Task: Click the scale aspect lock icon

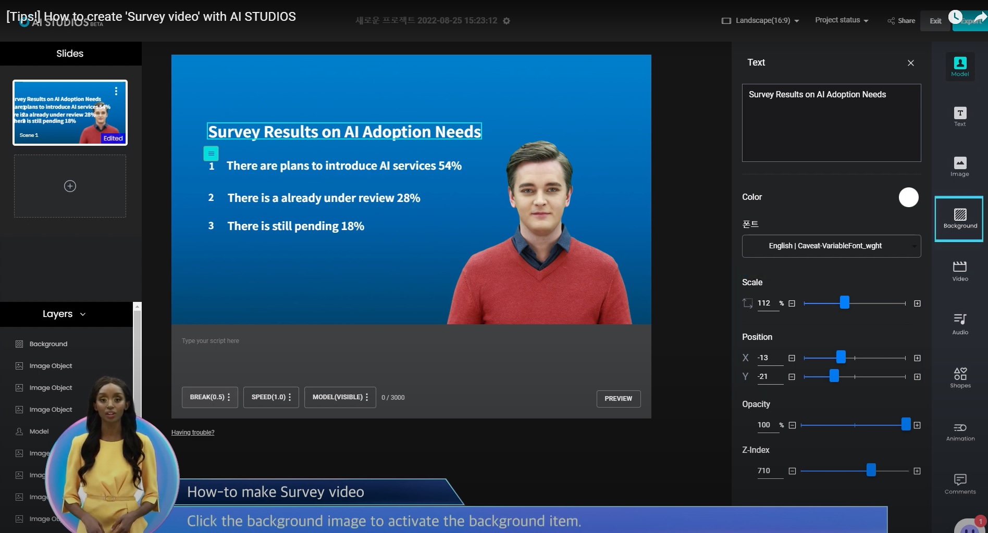Action: (747, 303)
